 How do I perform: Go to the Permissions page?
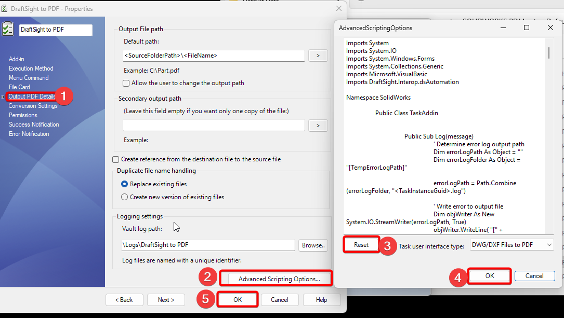pos(23,115)
